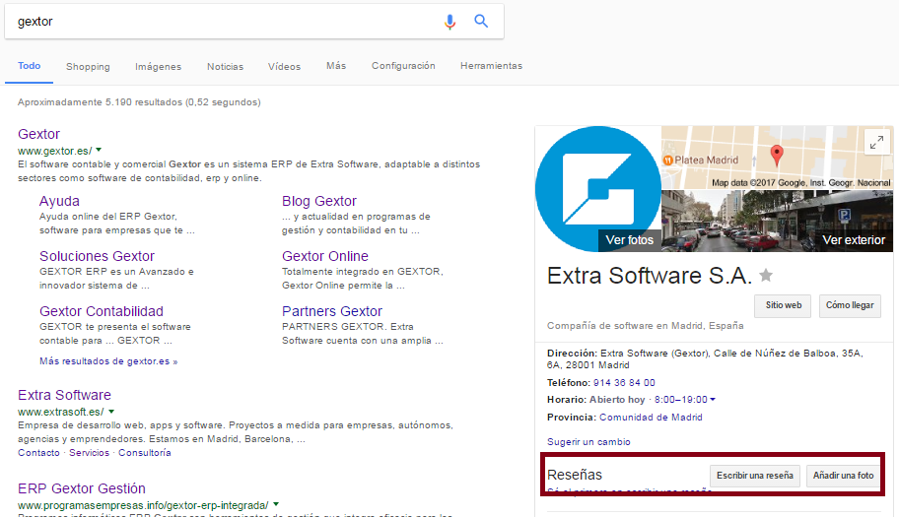Open the Herramientas menu
Viewport: 899px width, 517px height.
coord(491,66)
